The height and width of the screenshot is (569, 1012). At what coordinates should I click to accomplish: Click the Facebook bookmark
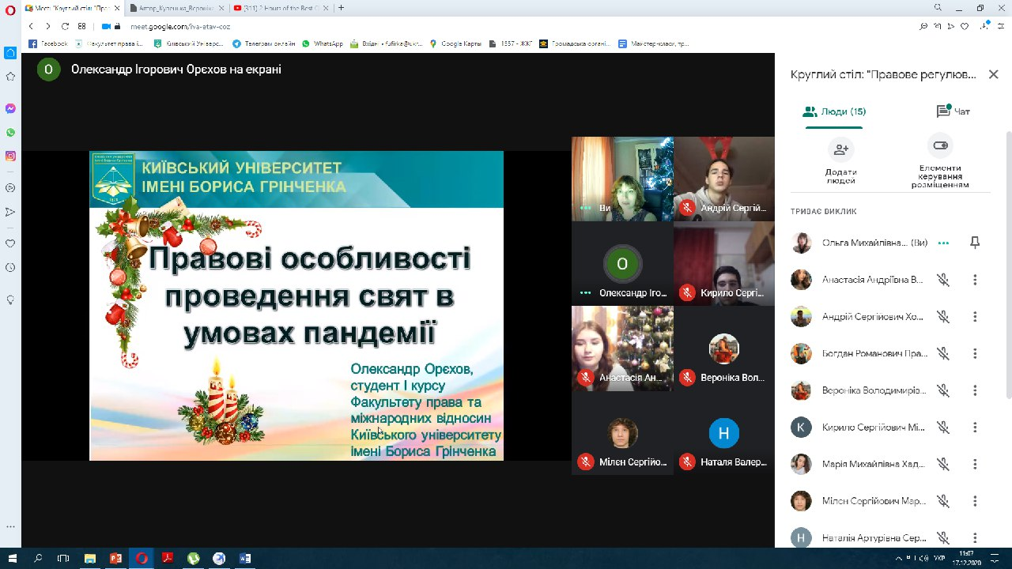click(48, 43)
